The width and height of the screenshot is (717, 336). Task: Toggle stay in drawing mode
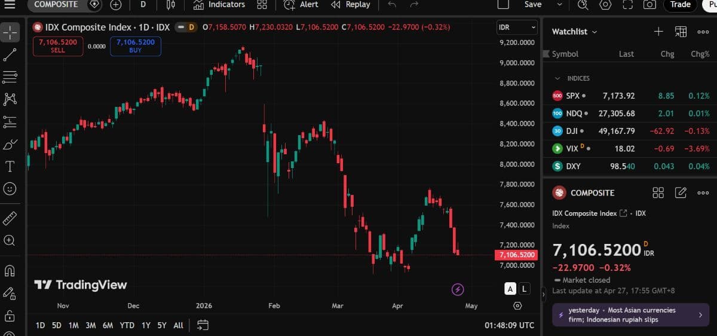click(x=10, y=293)
